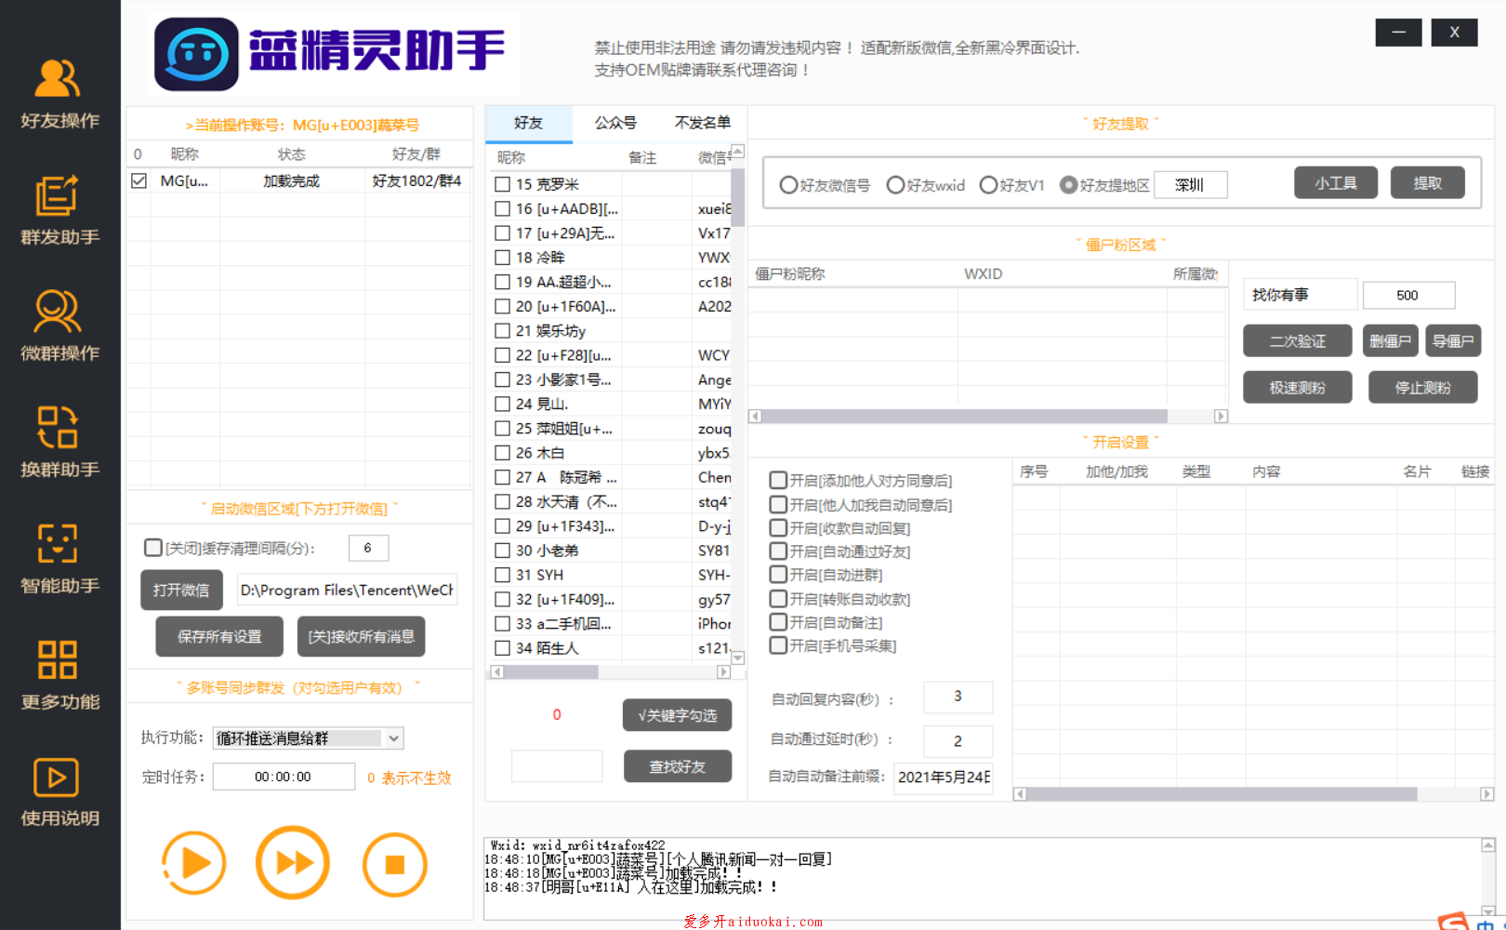Select 好友微信号 radio button
The height and width of the screenshot is (930, 1506).
coord(788,185)
